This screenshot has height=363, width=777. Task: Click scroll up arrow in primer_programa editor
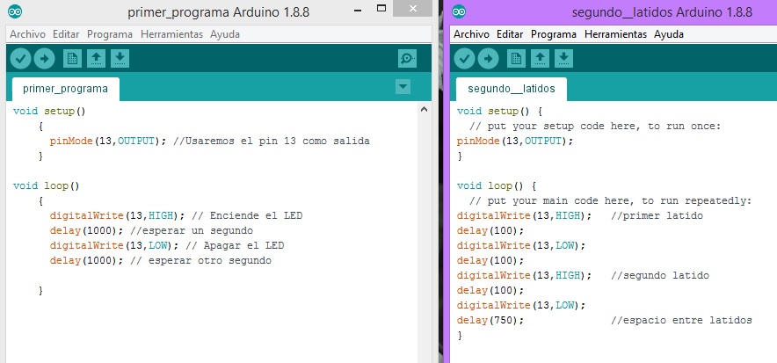424,110
